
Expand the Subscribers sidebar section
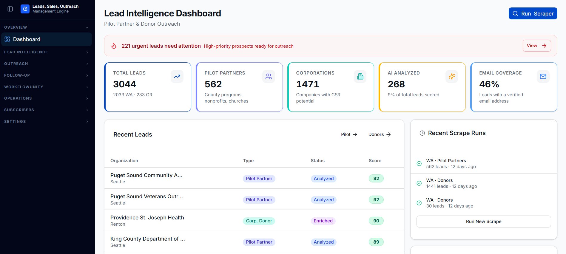(x=46, y=110)
